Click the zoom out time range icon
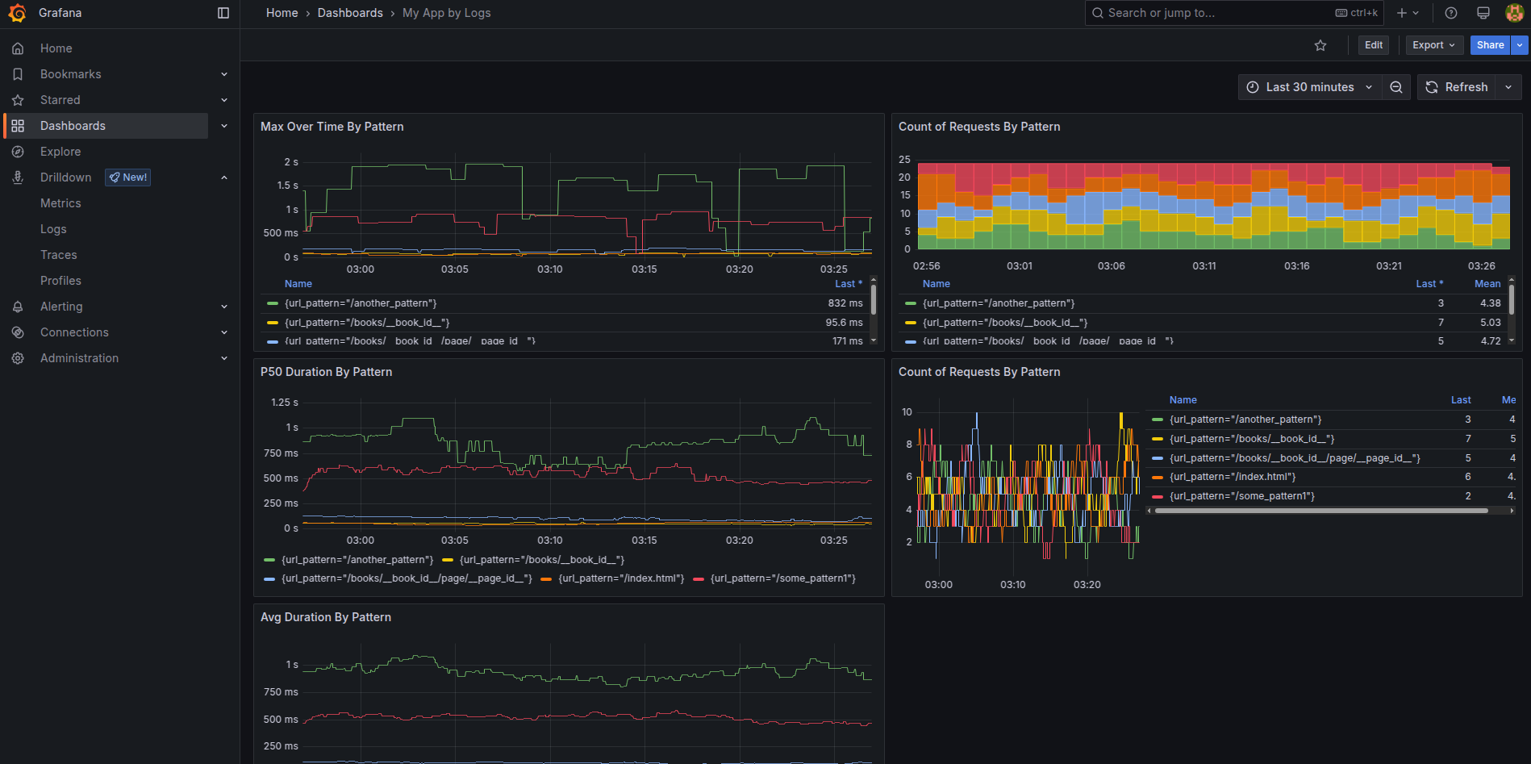 (1396, 87)
